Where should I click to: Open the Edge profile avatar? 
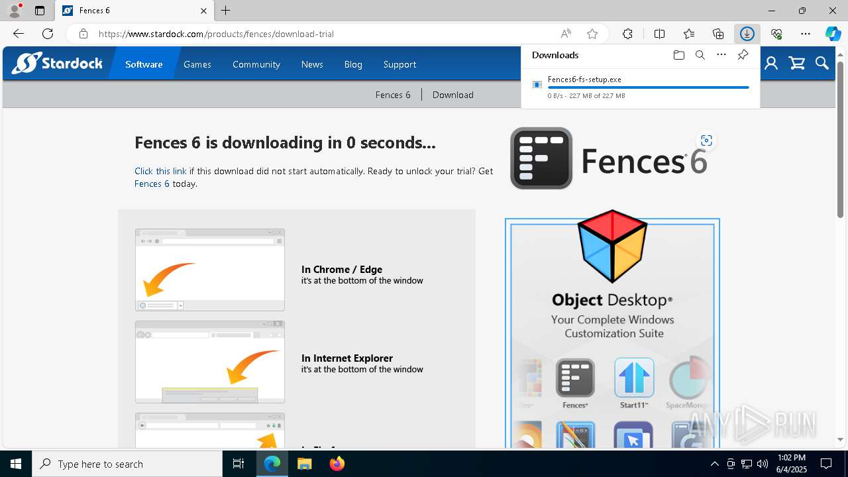click(15, 11)
